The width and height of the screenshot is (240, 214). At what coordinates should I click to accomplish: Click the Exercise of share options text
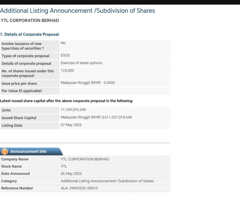[x=82, y=63]
